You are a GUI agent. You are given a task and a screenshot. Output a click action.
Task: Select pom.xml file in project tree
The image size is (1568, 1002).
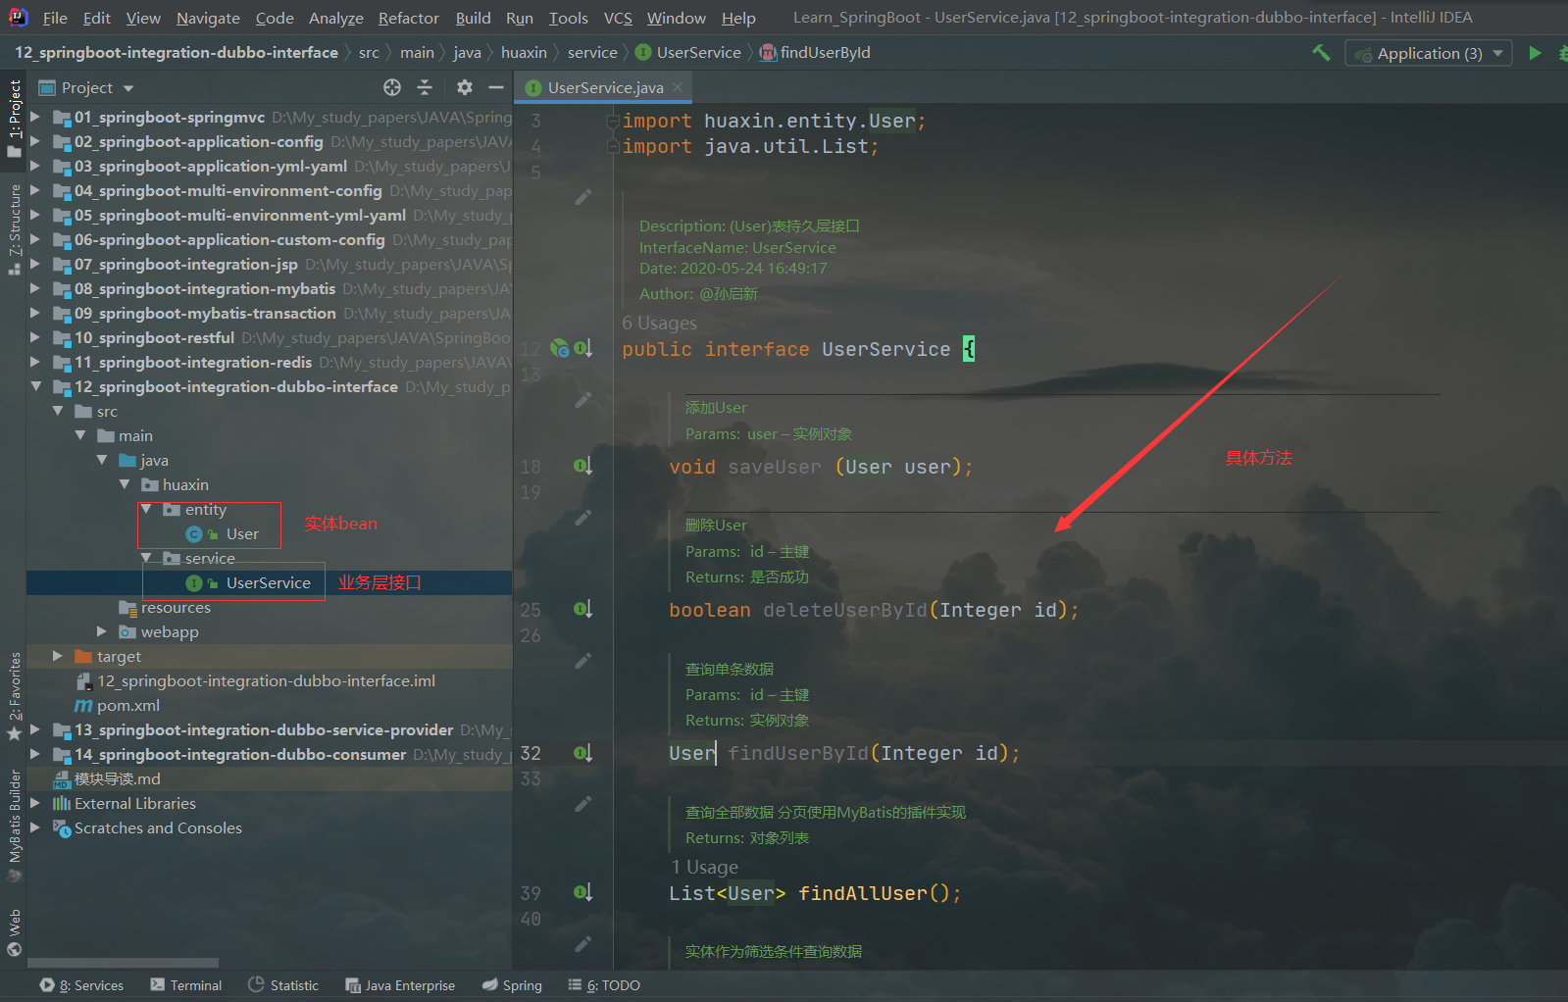pyautogui.click(x=127, y=705)
